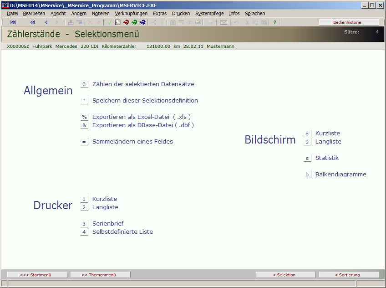The image size is (386, 288).
Task: Jump to first record using toolbar arrow
Action: tap(13, 22)
